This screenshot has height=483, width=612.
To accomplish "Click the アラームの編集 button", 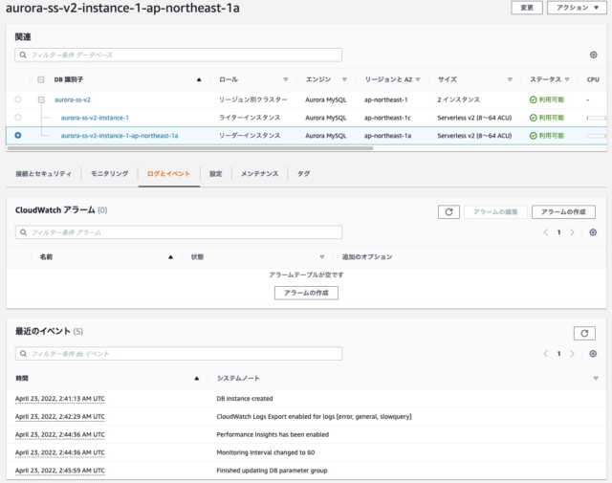I will tap(495, 212).
